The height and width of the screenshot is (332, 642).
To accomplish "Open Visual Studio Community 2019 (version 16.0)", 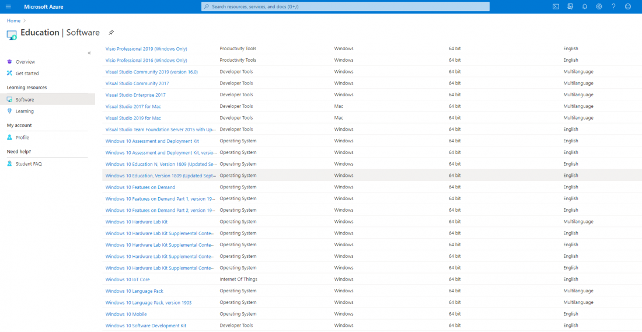I will pos(152,72).
